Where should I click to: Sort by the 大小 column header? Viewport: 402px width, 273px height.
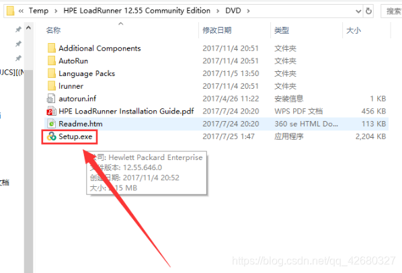tap(354, 30)
